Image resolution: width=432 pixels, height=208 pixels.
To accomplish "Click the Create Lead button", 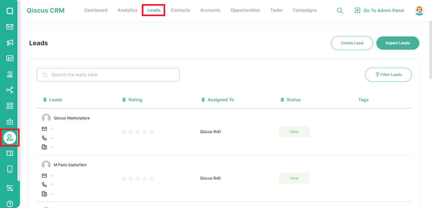I will [352, 43].
